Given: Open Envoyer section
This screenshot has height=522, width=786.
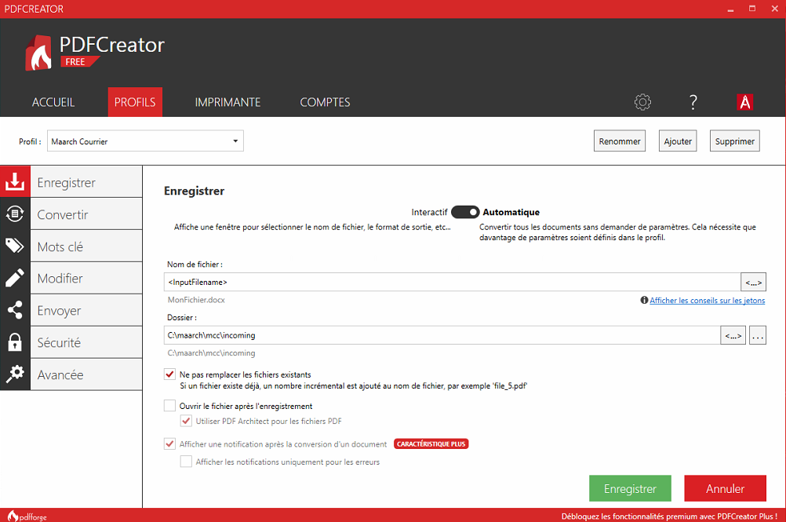Looking at the screenshot, I should [86, 310].
